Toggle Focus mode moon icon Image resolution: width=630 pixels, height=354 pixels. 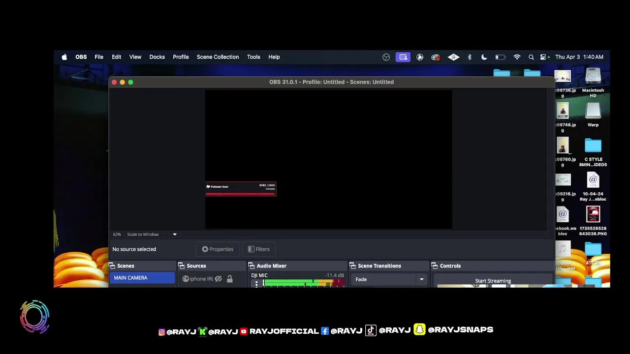tap(484, 57)
